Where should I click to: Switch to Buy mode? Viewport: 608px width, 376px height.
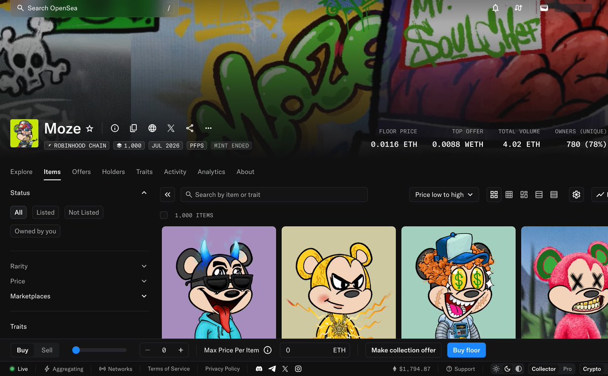coord(23,350)
